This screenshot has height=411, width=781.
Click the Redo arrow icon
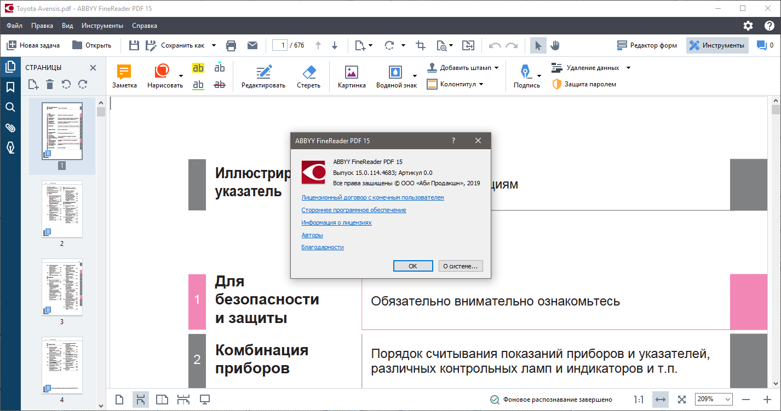[x=512, y=45]
